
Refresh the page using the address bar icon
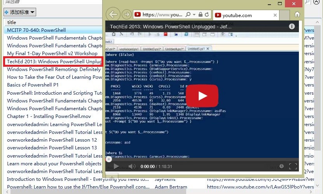point(207,15)
